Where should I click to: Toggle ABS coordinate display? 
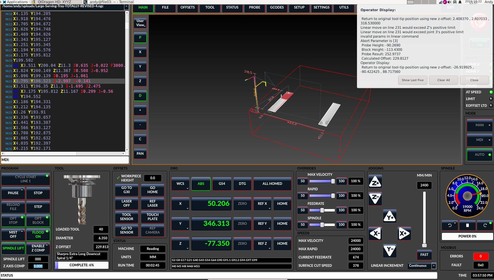(x=201, y=184)
